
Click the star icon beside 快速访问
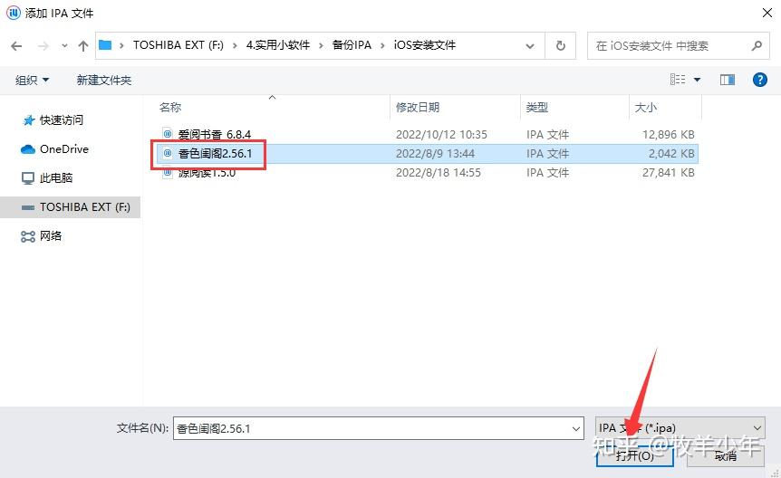coord(29,120)
